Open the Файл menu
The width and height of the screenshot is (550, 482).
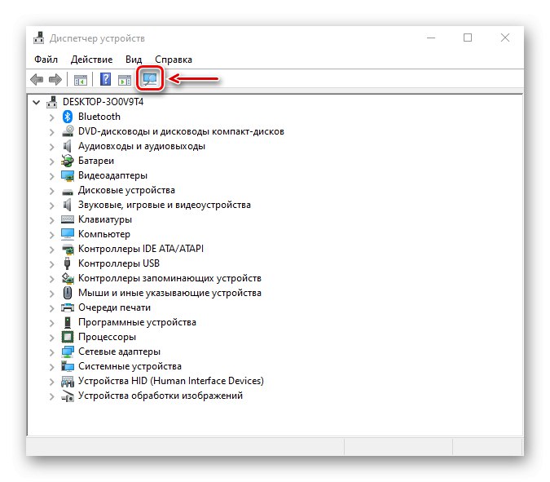tap(46, 60)
